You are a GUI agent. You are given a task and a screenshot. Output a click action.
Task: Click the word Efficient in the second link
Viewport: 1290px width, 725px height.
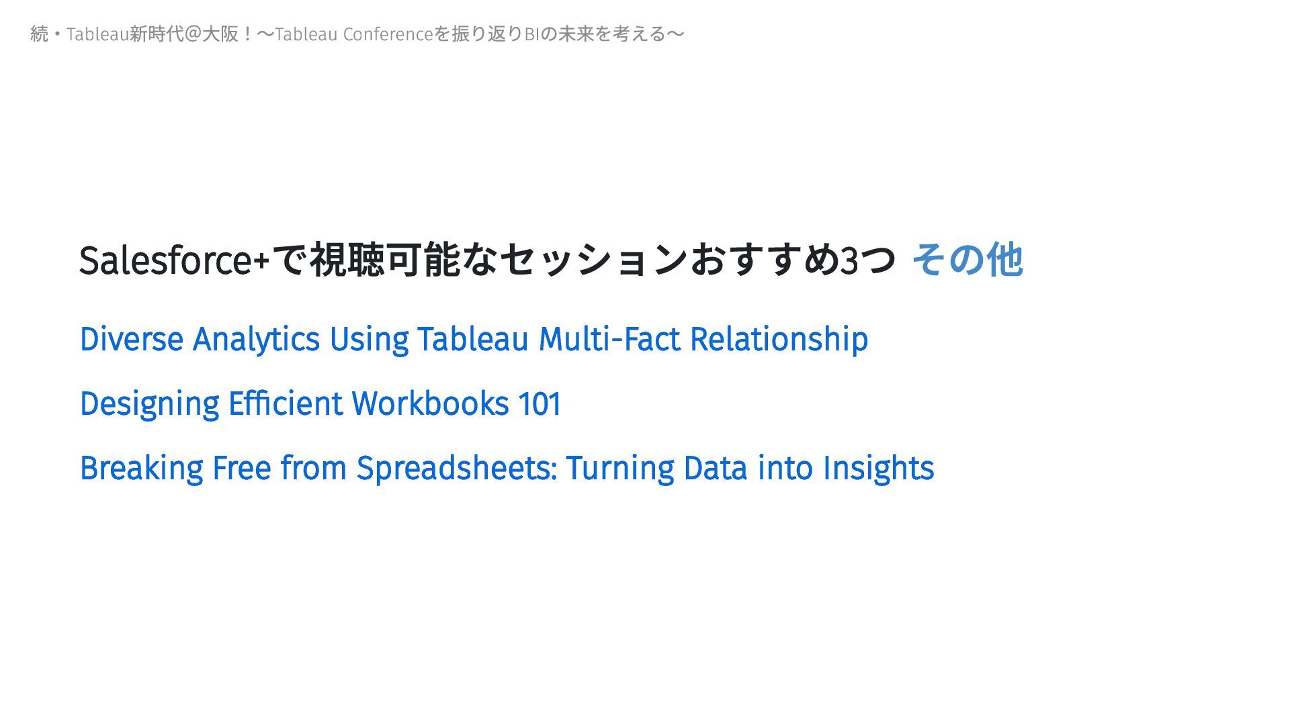[286, 403]
